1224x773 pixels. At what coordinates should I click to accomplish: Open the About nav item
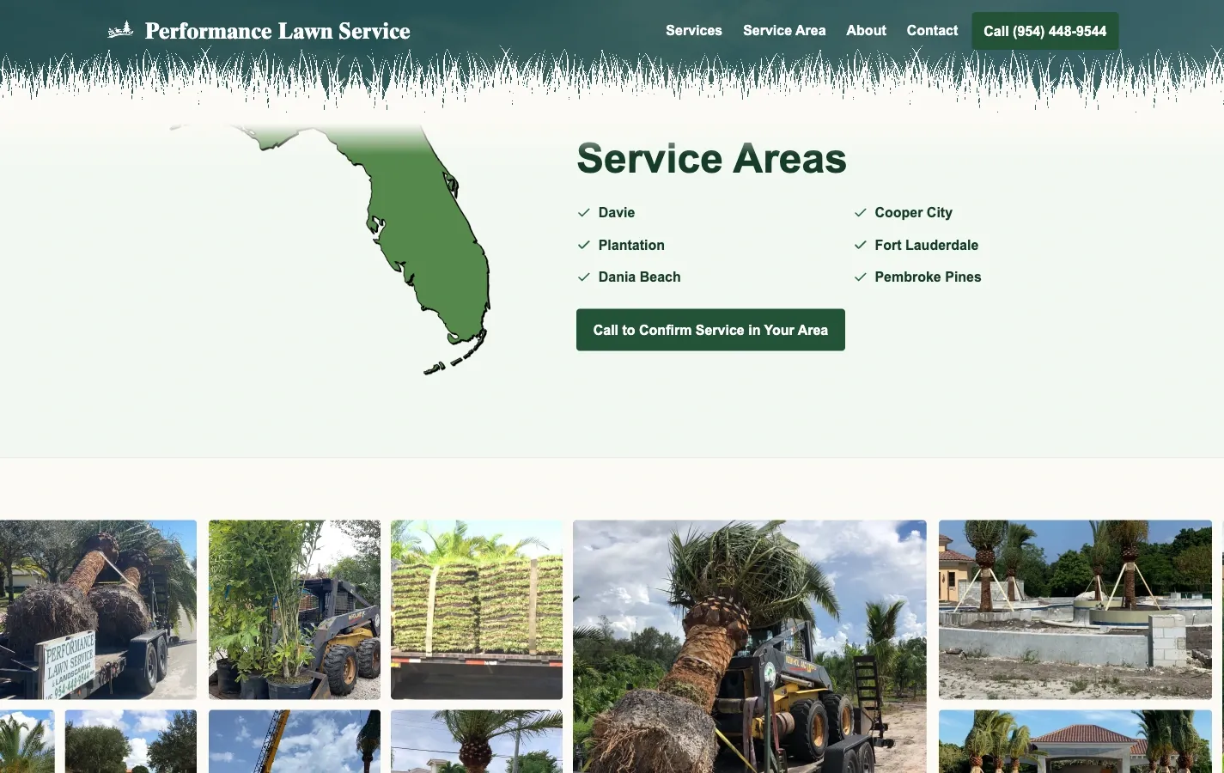click(x=866, y=30)
